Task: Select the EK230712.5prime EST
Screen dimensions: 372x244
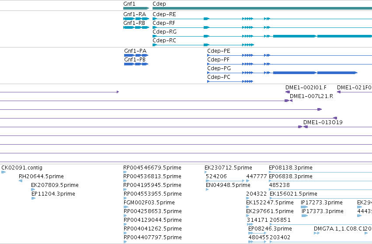Action: coord(228,168)
